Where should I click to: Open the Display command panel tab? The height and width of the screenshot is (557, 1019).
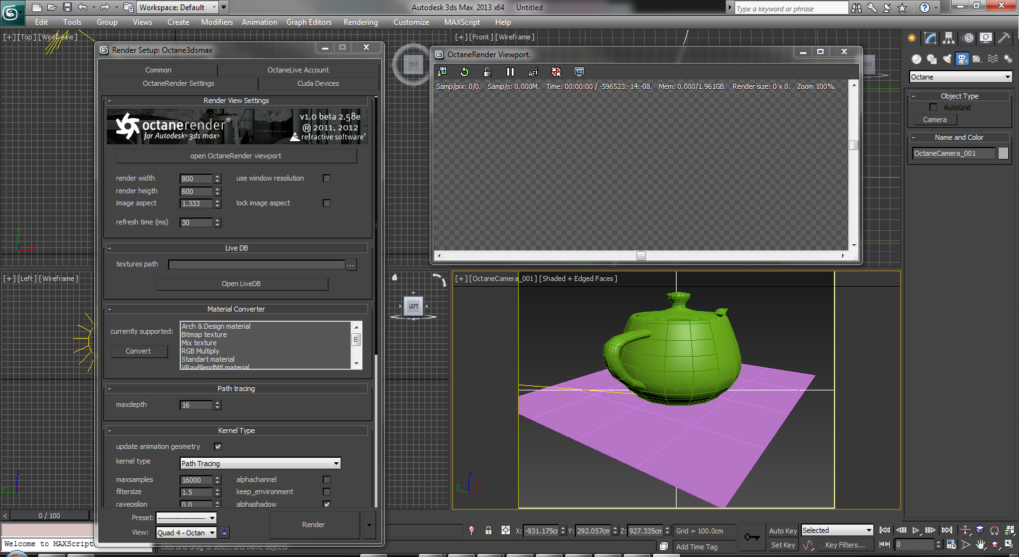986,38
